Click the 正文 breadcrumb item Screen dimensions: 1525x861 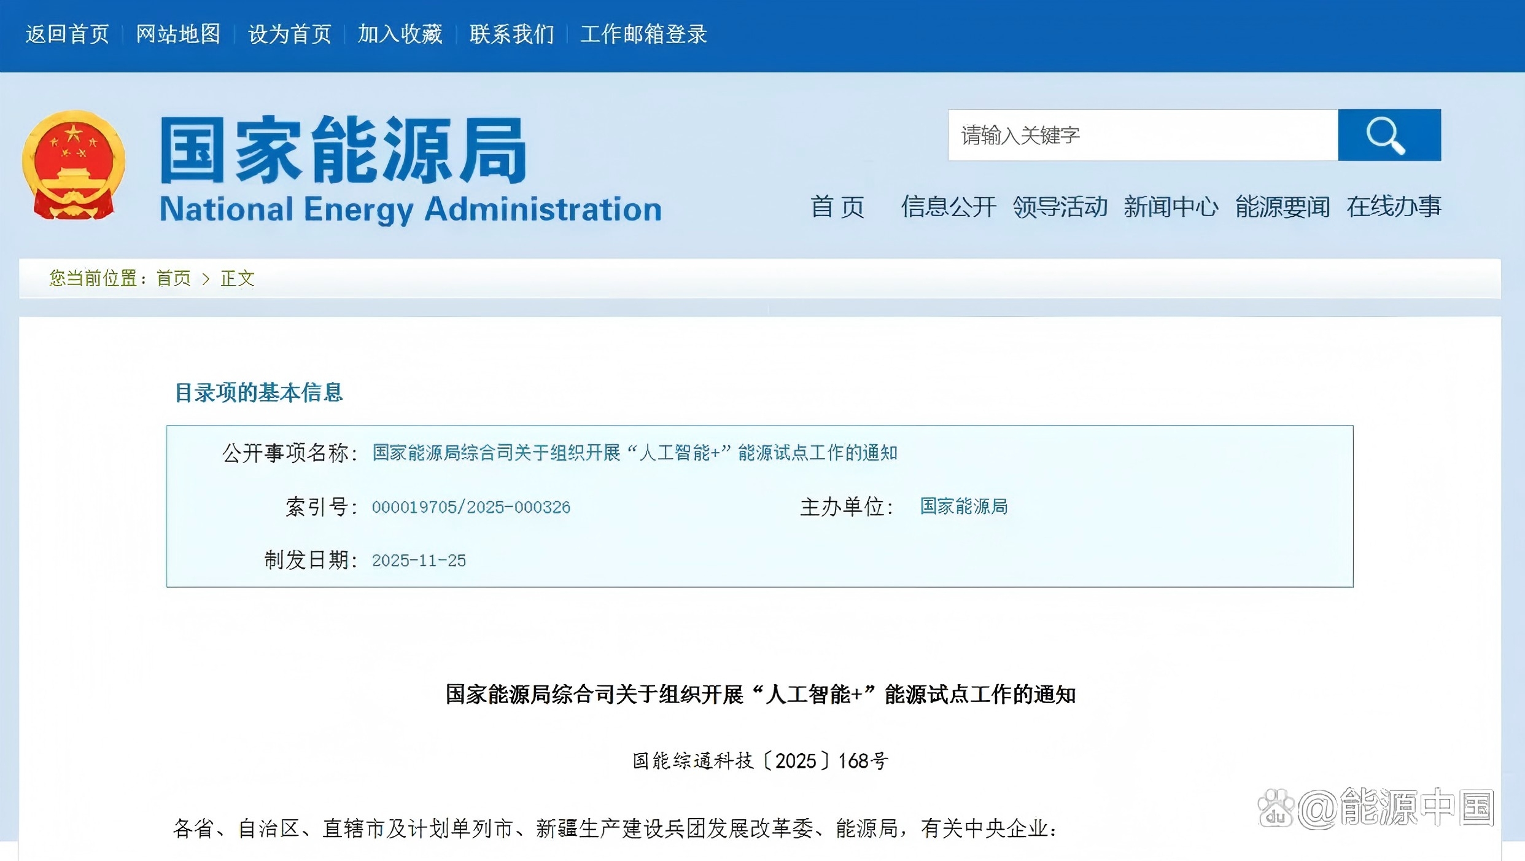click(x=238, y=278)
